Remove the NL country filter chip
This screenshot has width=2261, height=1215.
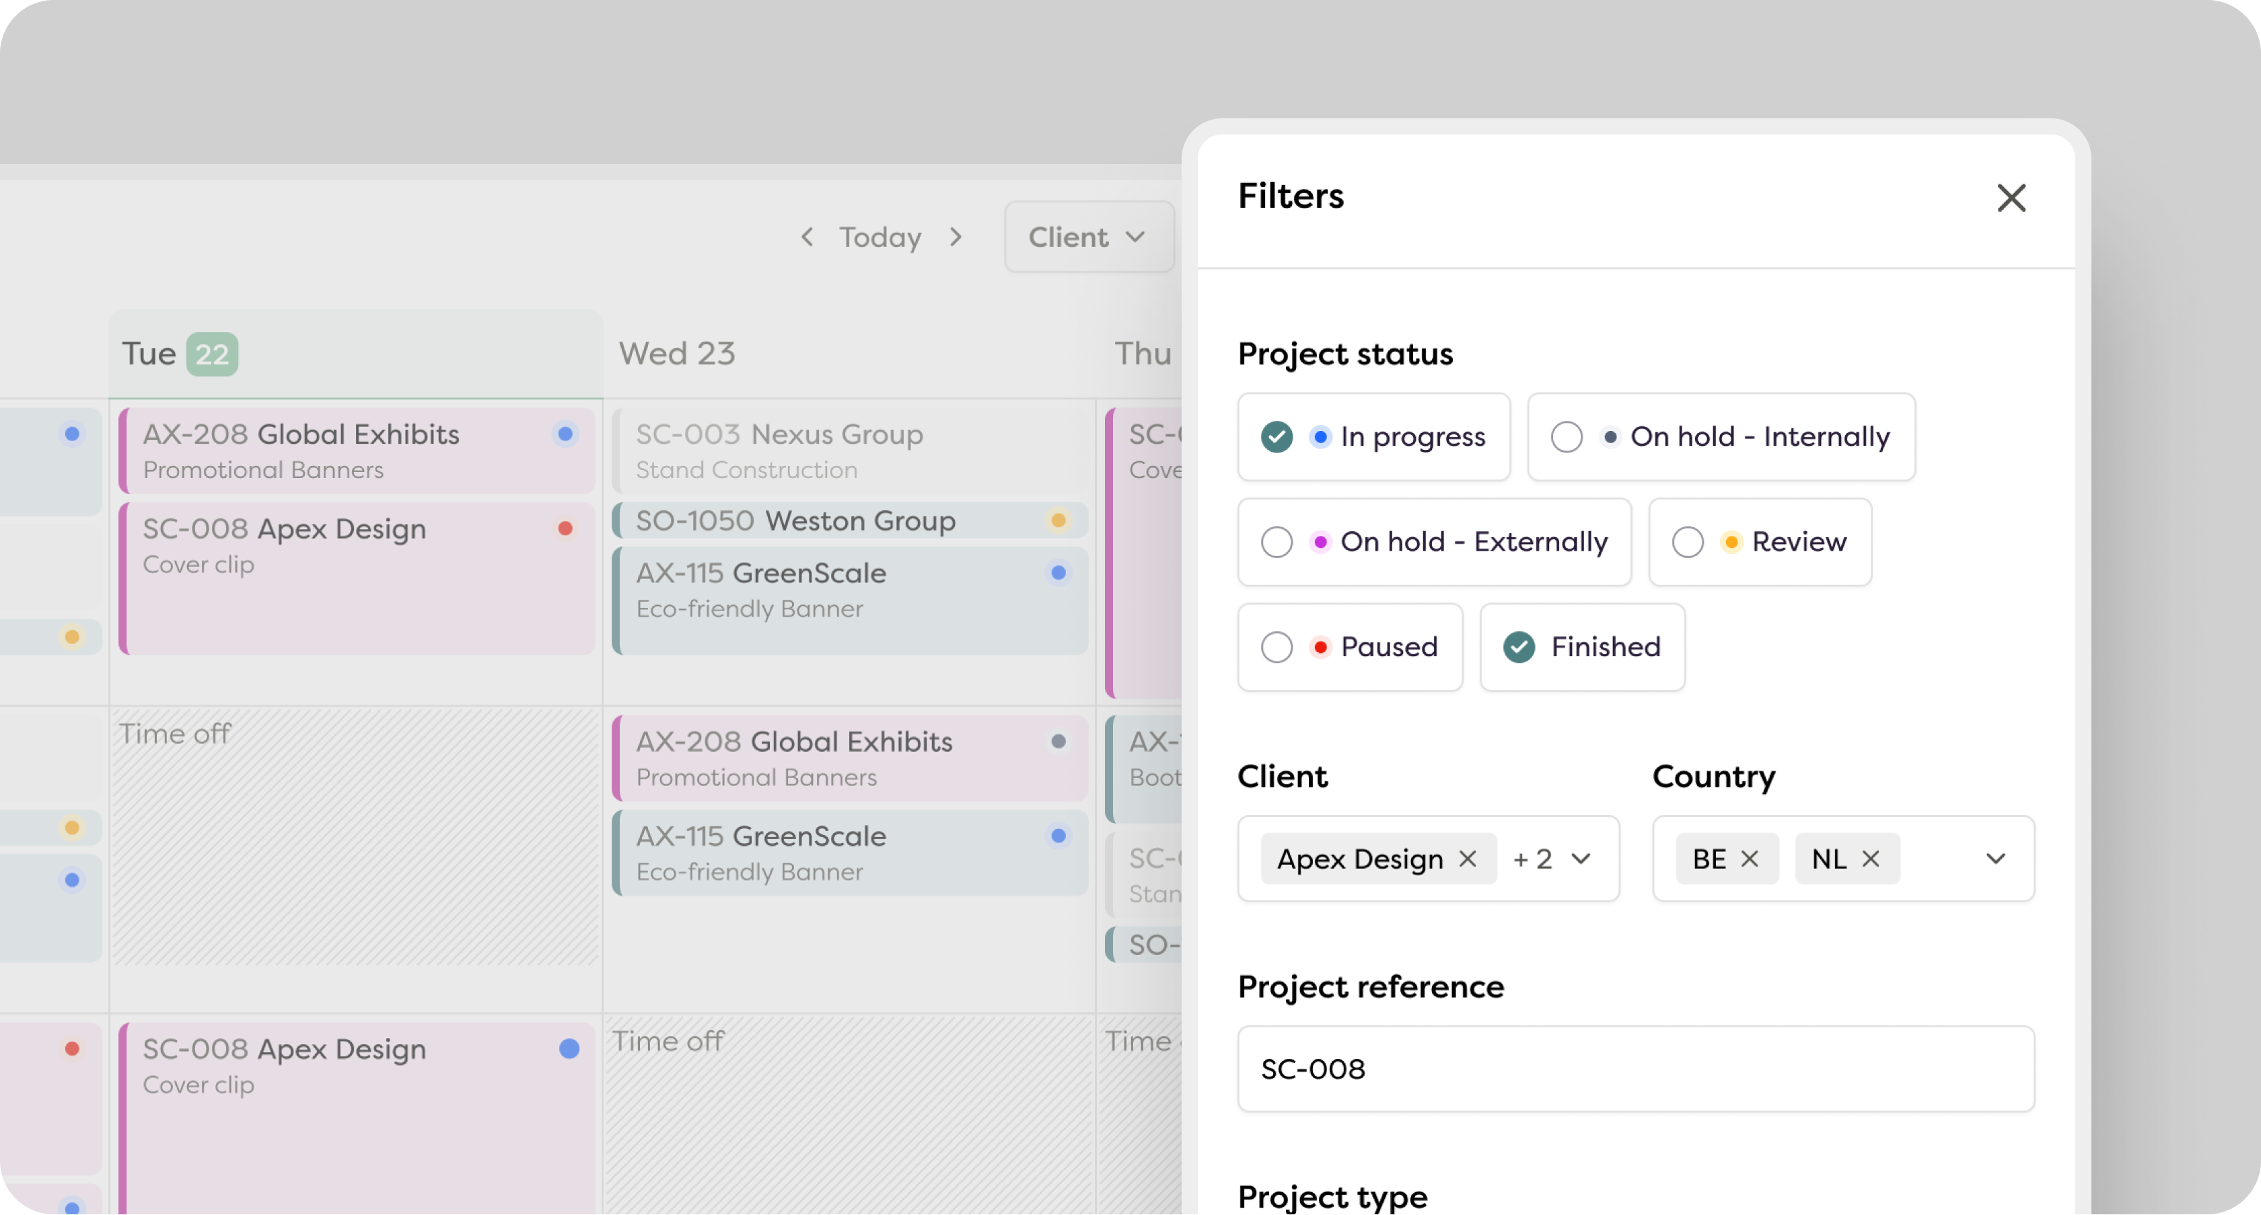1872,859
